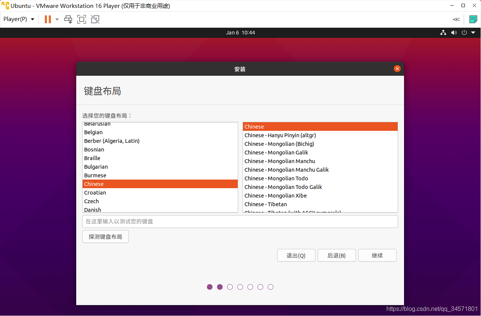Select Croatian keyboard layout

(x=160, y=193)
